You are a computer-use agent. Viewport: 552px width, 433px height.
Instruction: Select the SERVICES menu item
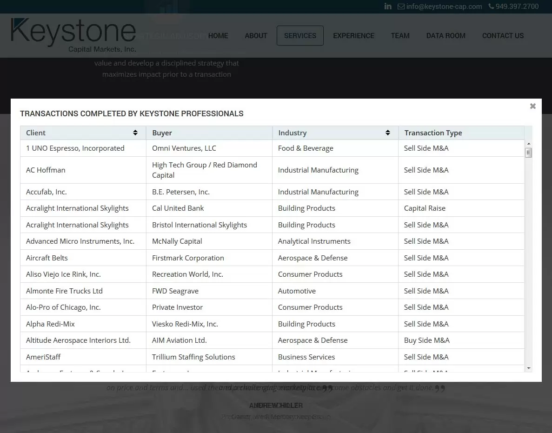point(300,35)
